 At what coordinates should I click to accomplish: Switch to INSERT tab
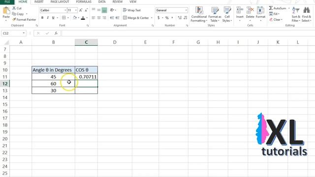pyautogui.click(x=39, y=2)
